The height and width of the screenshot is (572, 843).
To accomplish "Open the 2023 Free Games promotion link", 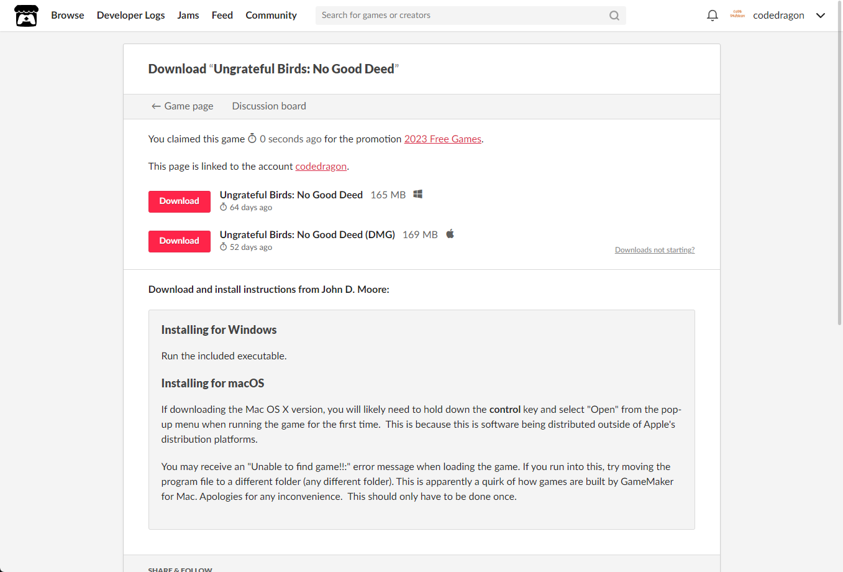I will point(443,139).
